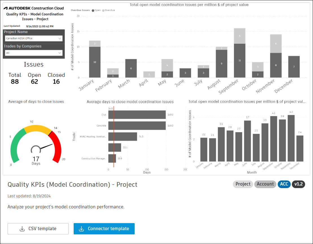Click the v1.2 version tag

[x=298, y=184]
